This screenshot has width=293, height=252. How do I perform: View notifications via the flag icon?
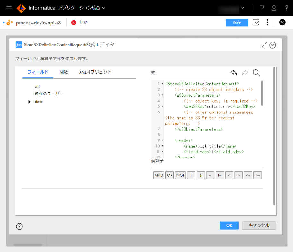point(261,8)
